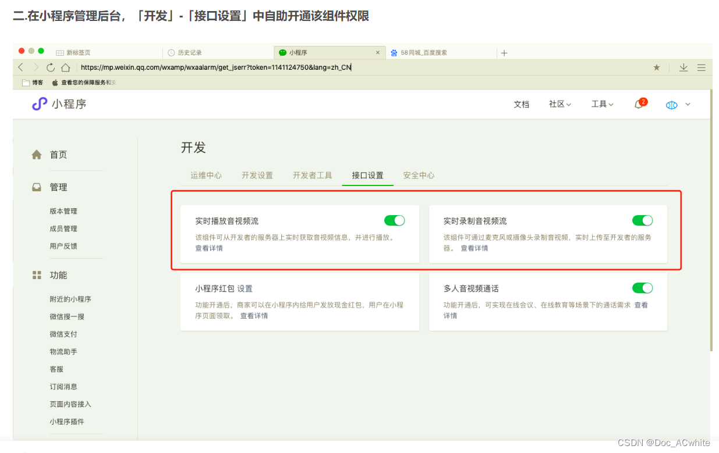This screenshot has height=453, width=719.
Task: Switch to the 开发设置 tab
Action: point(257,175)
